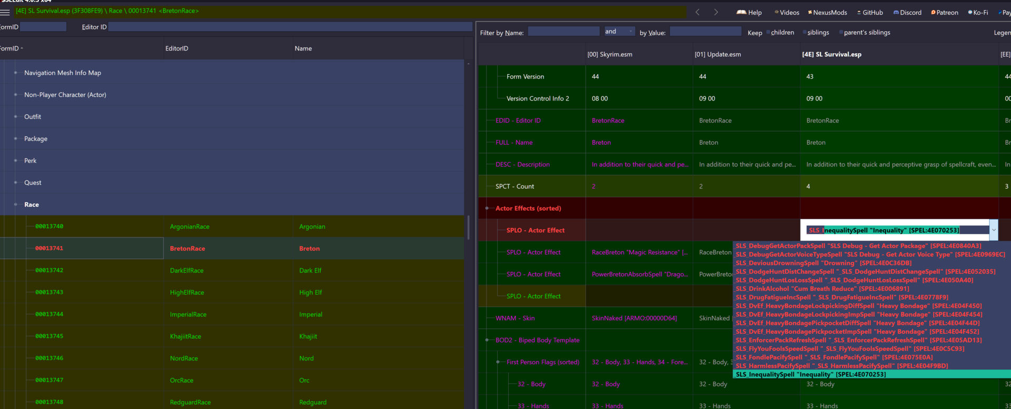This screenshot has height=409, width=1011.
Task: Expand the Perk group
Action: click(x=15, y=161)
